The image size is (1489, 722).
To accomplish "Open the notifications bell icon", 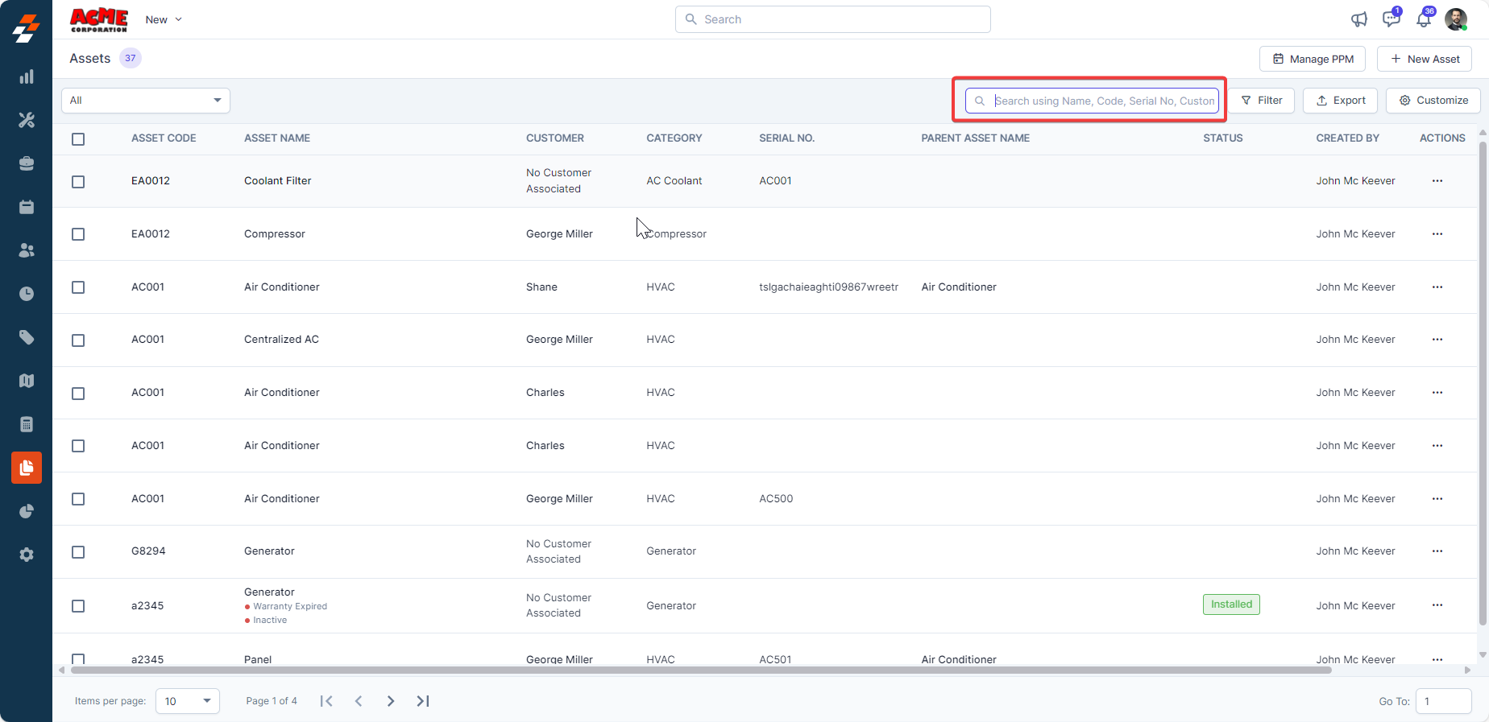I will [1424, 19].
